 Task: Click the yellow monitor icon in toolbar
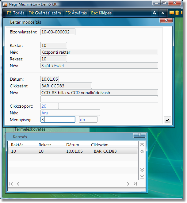point(172,13)
